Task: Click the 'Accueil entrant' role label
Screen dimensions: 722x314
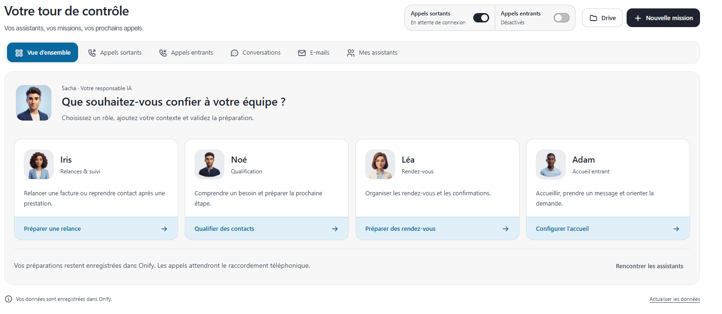Action: 591,171
